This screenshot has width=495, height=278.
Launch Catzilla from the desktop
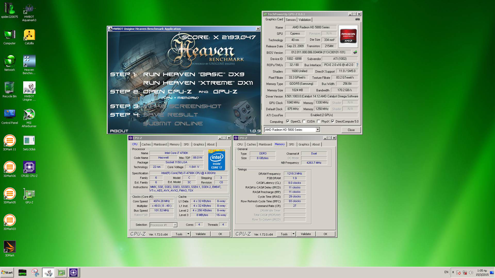tap(29, 37)
